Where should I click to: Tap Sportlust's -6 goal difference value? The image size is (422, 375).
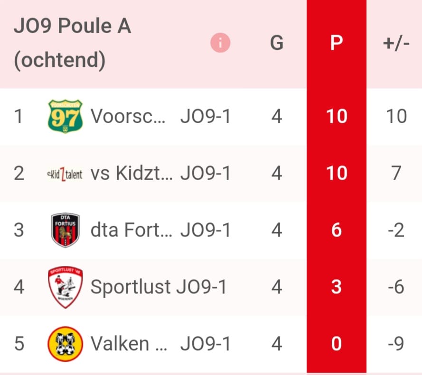click(x=396, y=287)
